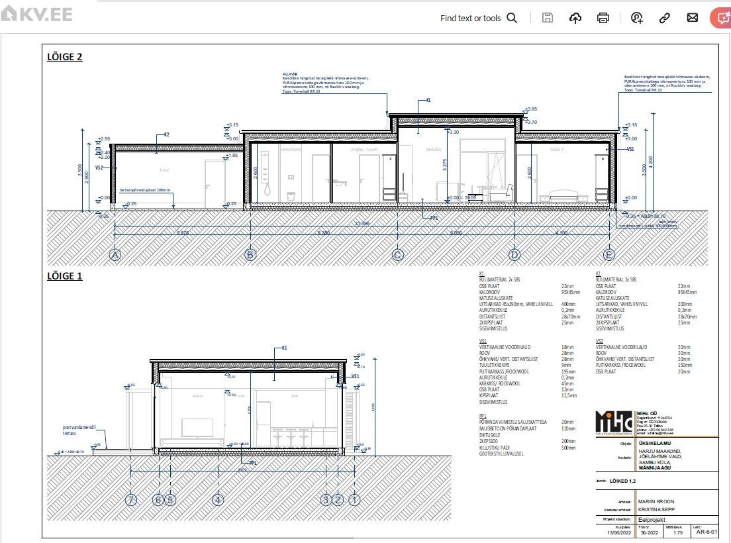Click grid axis marker 4
The image size is (731, 543).
pyautogui.click(x=219, y=499)
